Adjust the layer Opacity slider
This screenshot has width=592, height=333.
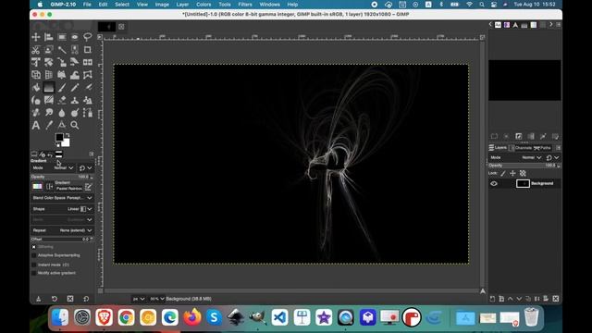[x=524, y=166]
